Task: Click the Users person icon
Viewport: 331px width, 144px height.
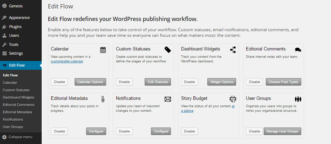Action: (x=4, y=35)
